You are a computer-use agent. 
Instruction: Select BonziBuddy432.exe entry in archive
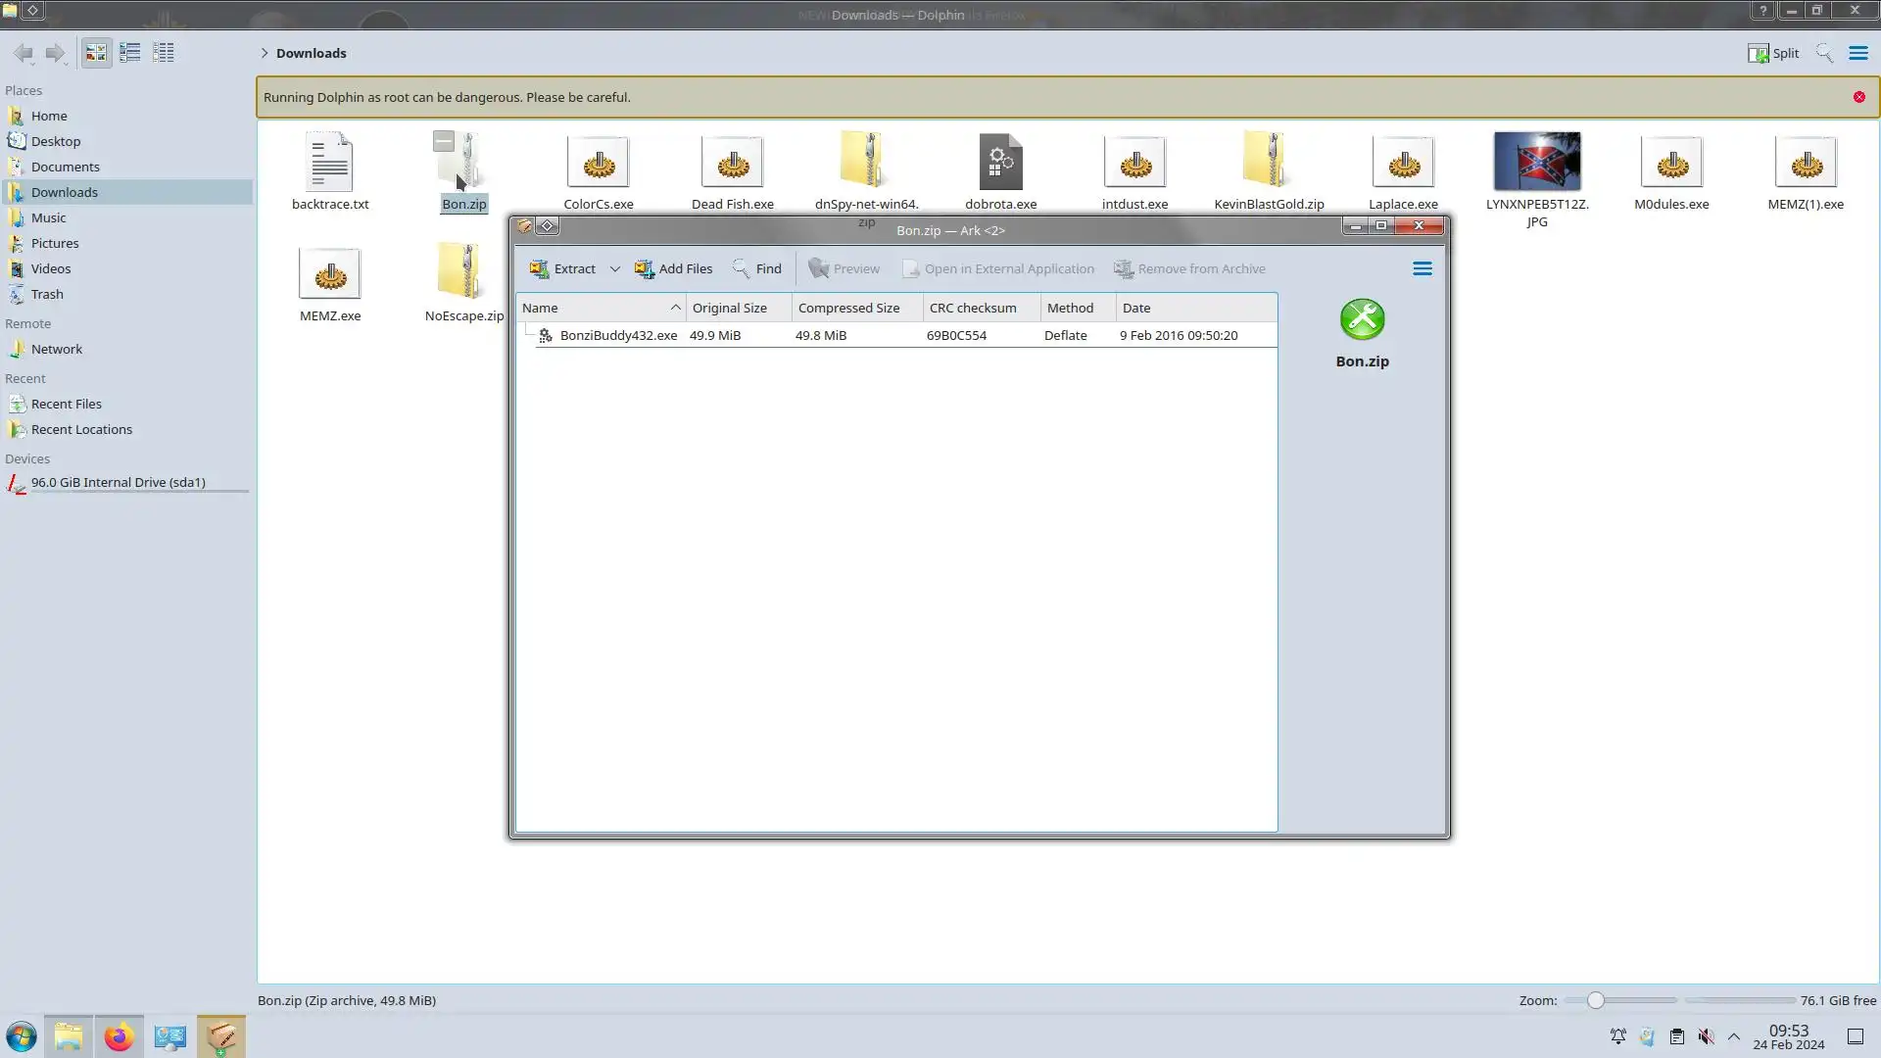click(x=617, y=335)
